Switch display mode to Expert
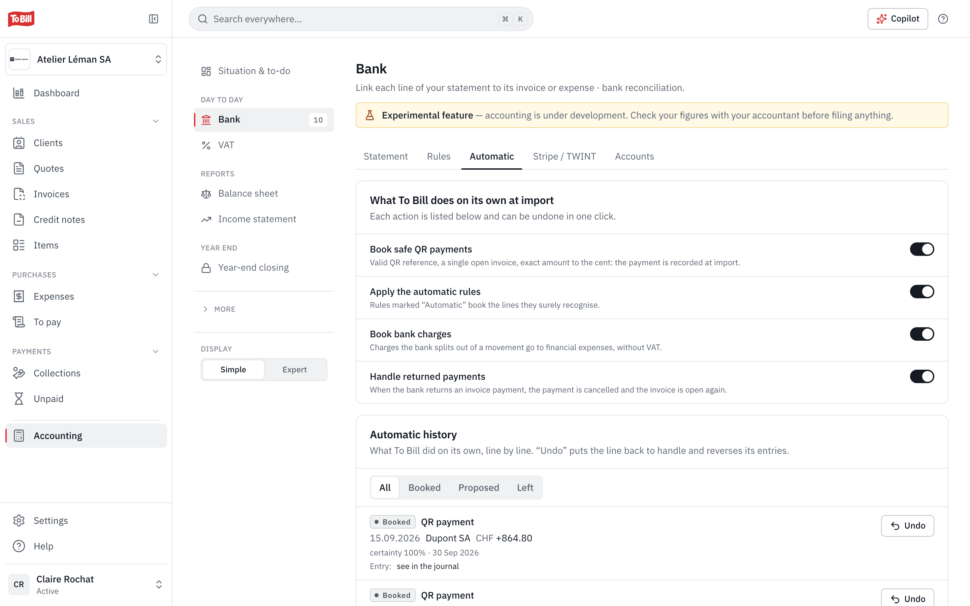The image size is (970, 606). 295,370
